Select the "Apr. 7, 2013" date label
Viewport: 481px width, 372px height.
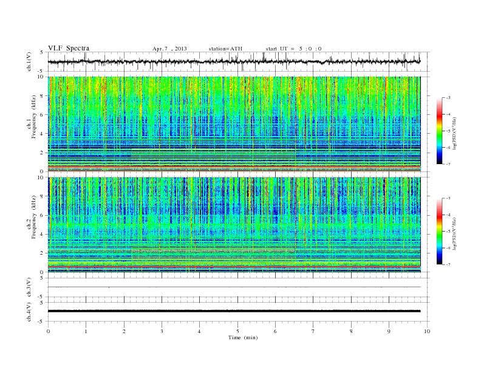169,49
